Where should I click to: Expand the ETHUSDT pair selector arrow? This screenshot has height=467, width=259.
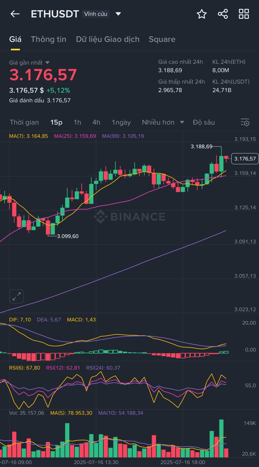118,14
